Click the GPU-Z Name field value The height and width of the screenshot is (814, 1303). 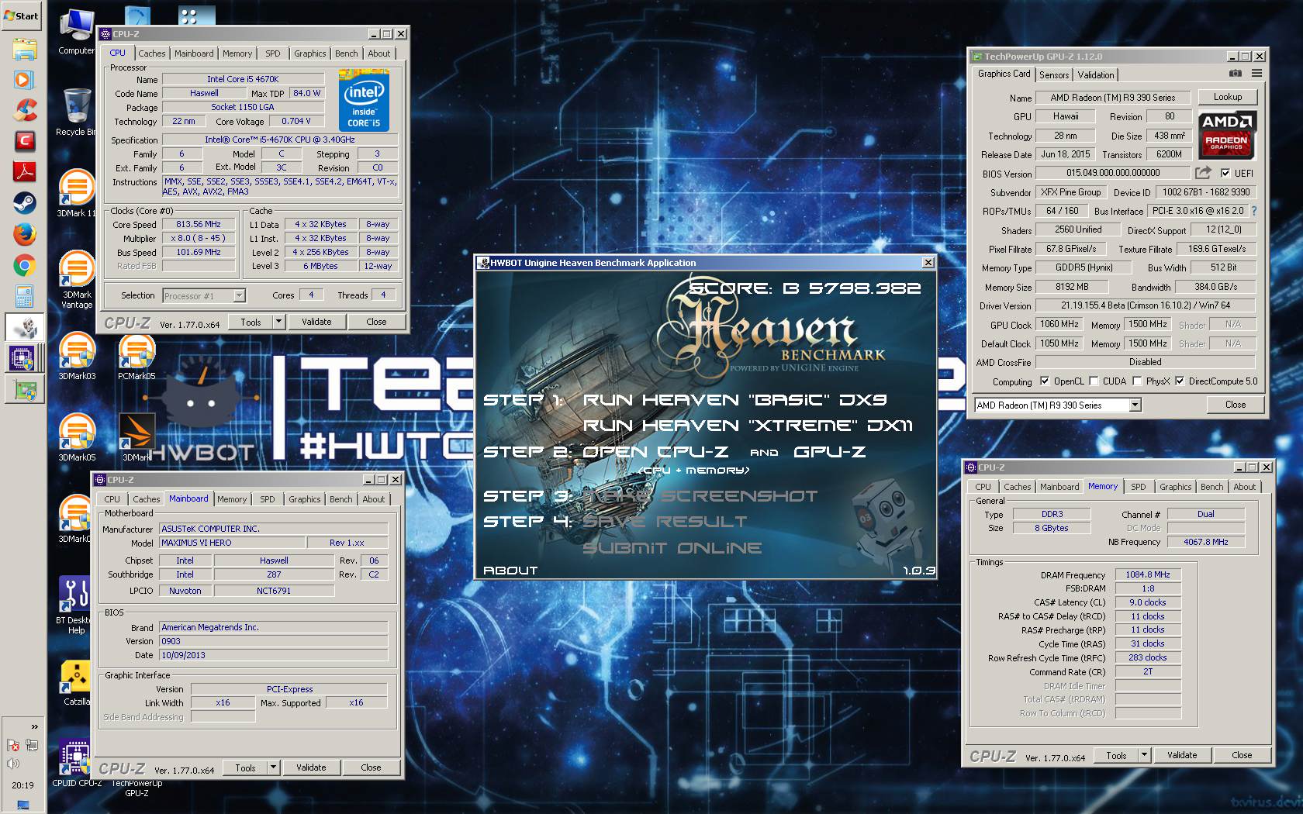1112,98
